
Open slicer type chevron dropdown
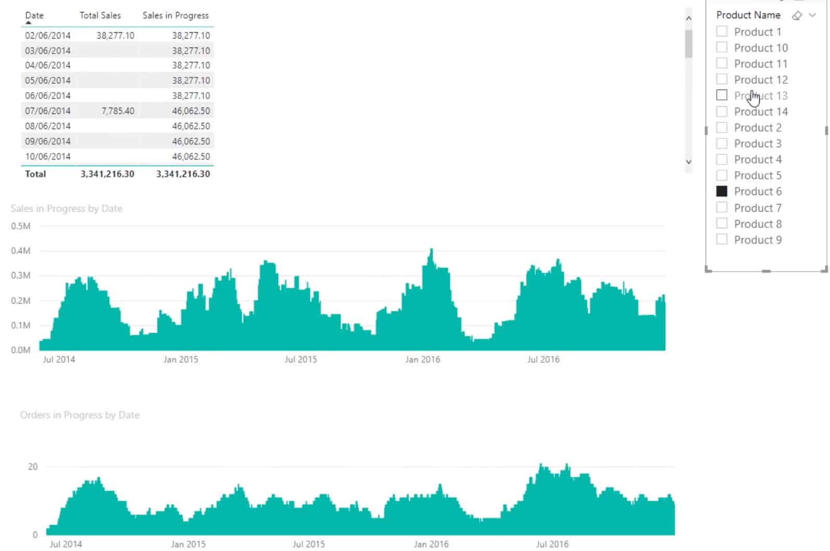click(812, 16)
